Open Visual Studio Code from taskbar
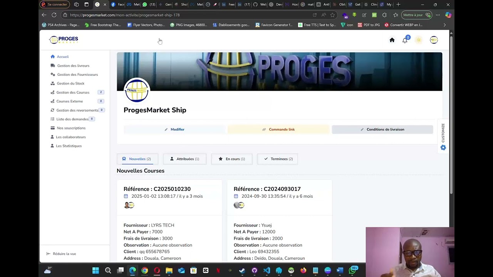Viewport: 493px width, 277px height. pos(267,270)
